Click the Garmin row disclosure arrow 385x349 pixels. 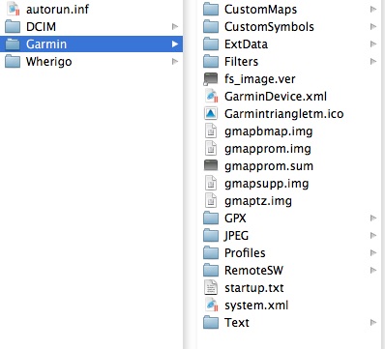tap(175, 44)
